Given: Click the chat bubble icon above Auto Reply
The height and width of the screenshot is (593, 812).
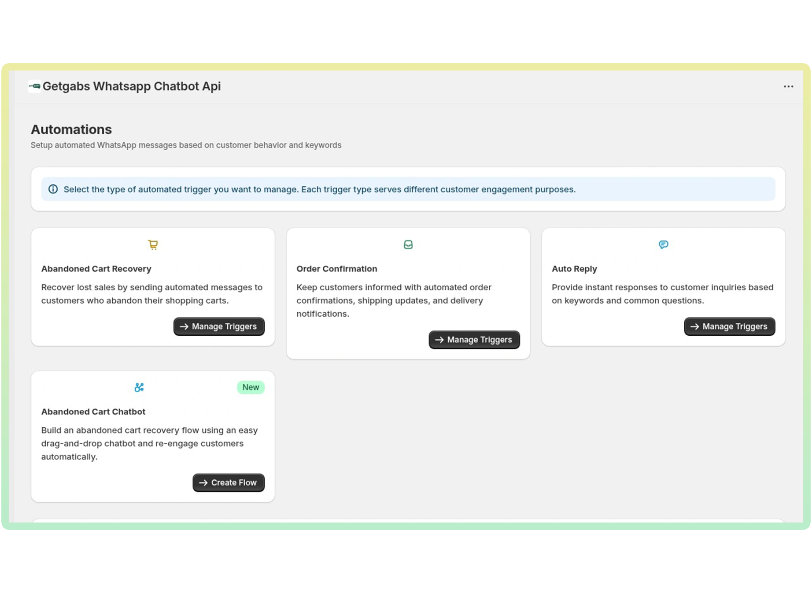Looking at the screenshot, I should coord(664,245).
